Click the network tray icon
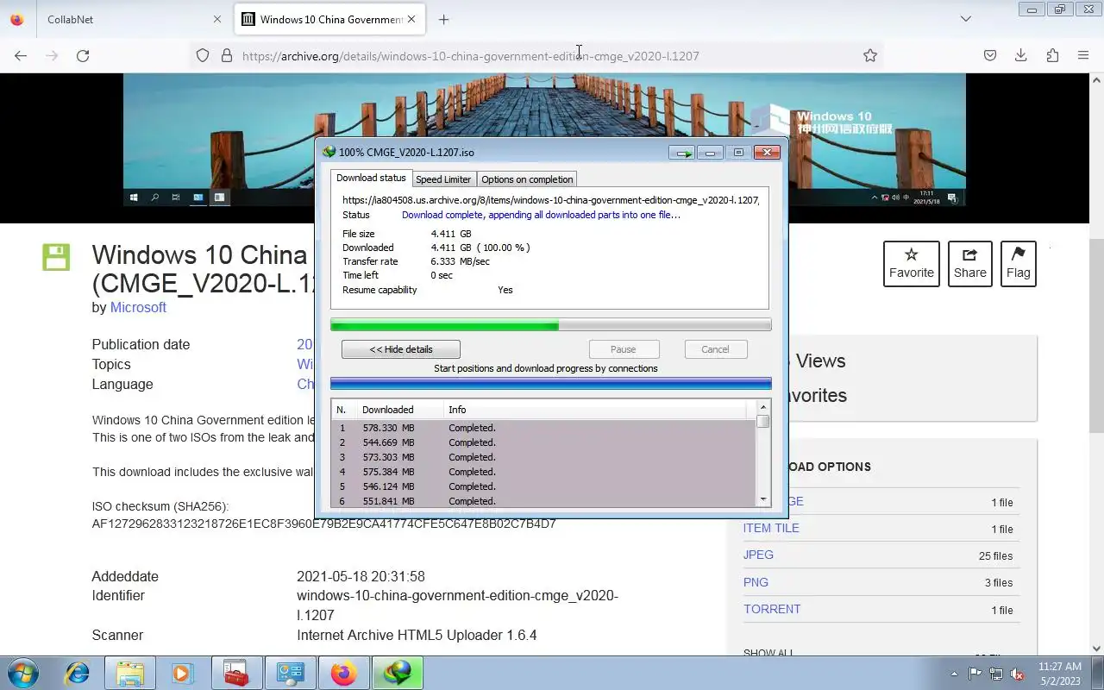1104x690 pixels. [x=996, y=674]
